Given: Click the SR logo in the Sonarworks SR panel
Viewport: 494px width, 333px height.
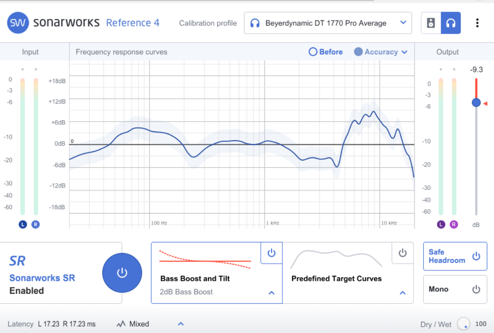Looking at the screenshot, I should click(17, 261).
